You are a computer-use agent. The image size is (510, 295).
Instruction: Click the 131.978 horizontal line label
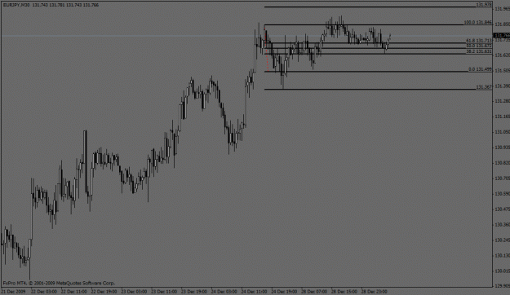[x=484, y=5]
